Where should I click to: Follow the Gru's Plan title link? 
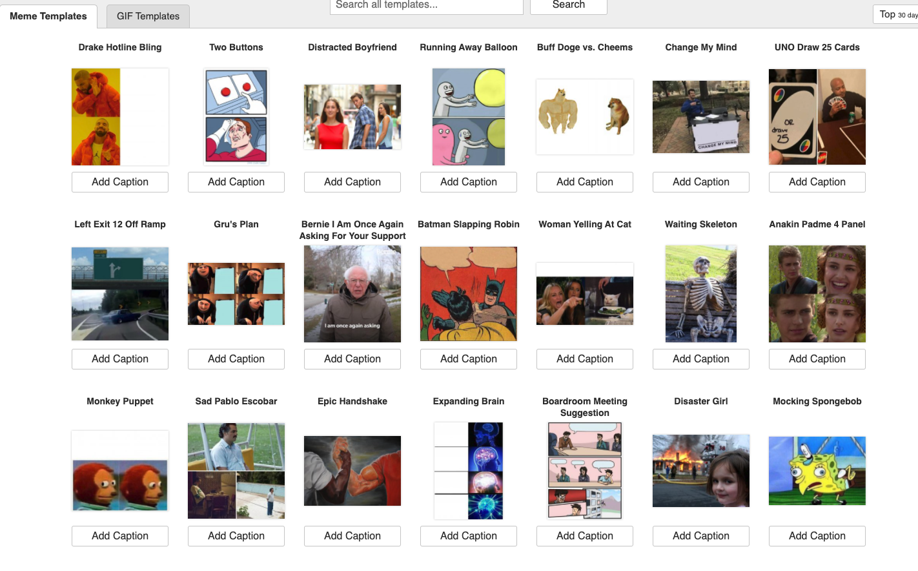236,224
